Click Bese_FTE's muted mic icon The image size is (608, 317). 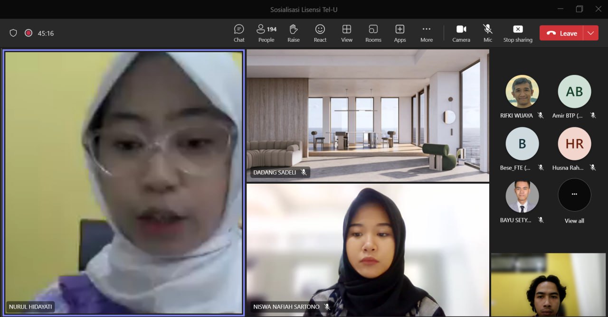coord(541,168)
